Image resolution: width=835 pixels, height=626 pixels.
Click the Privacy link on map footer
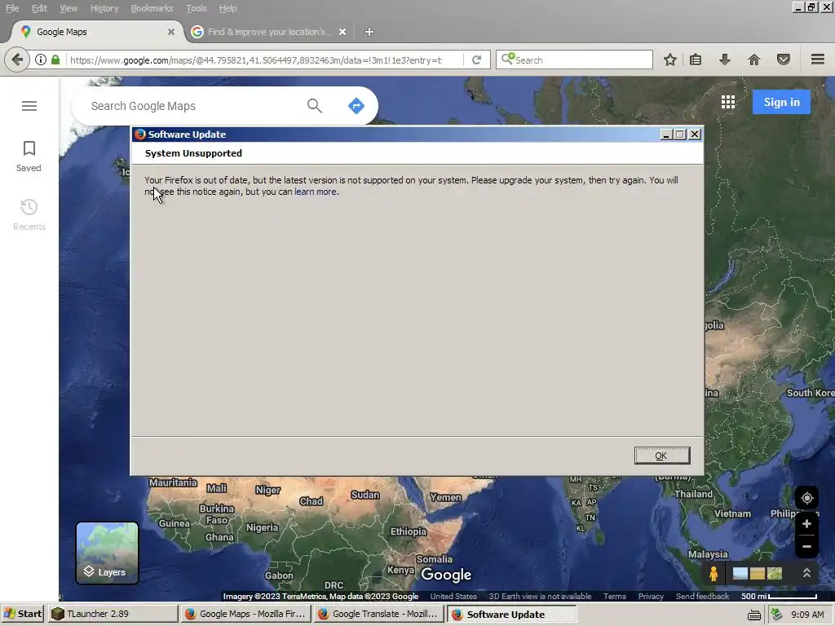651,596
